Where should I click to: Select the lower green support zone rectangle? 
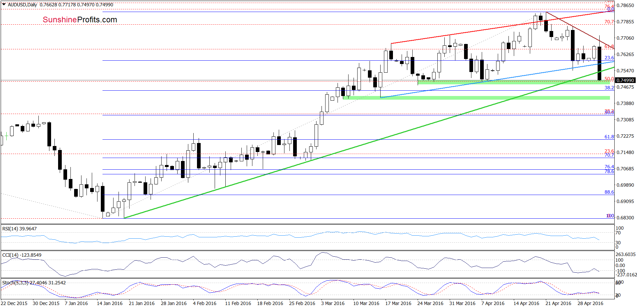click(476, 98)
